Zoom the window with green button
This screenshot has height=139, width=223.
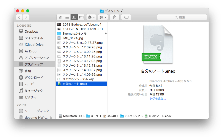[28, 11]
